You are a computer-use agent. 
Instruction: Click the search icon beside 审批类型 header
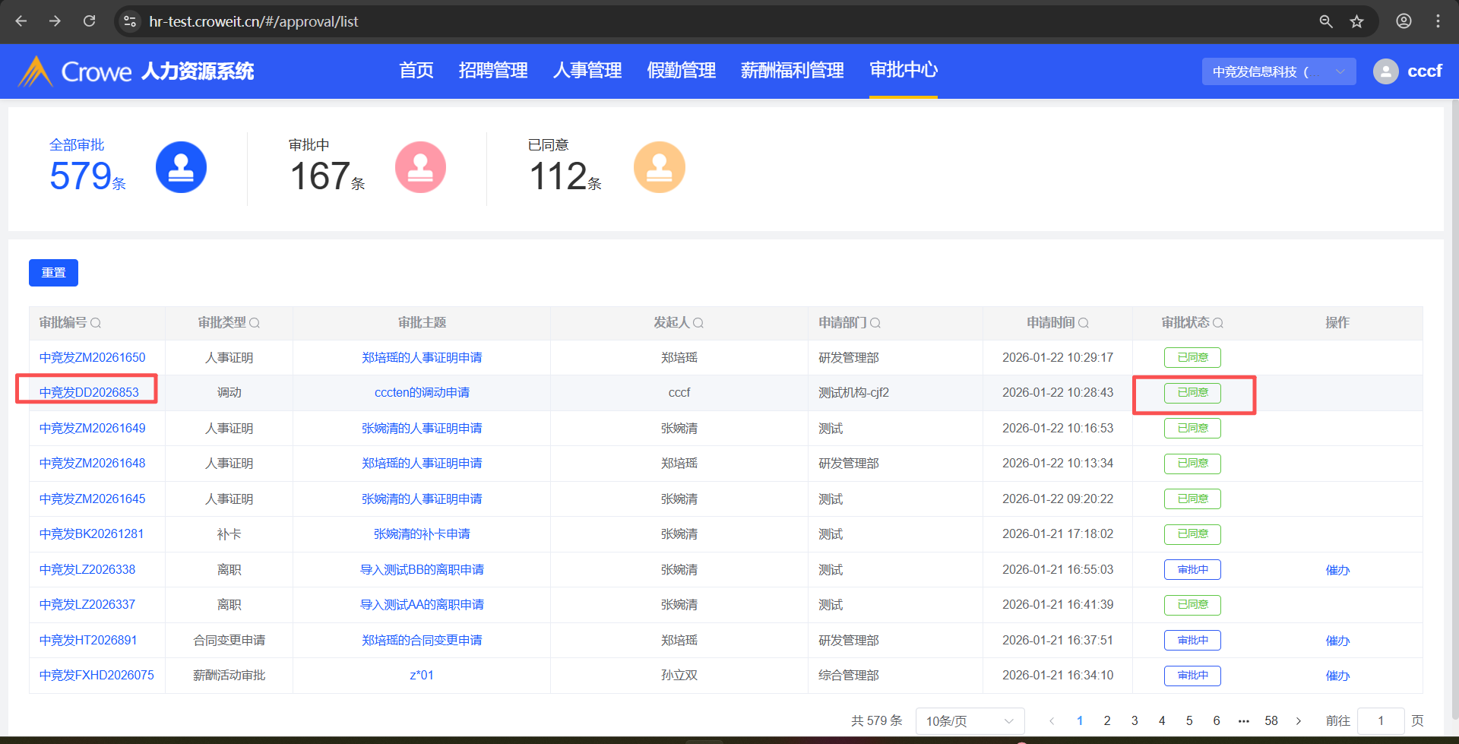255,323
